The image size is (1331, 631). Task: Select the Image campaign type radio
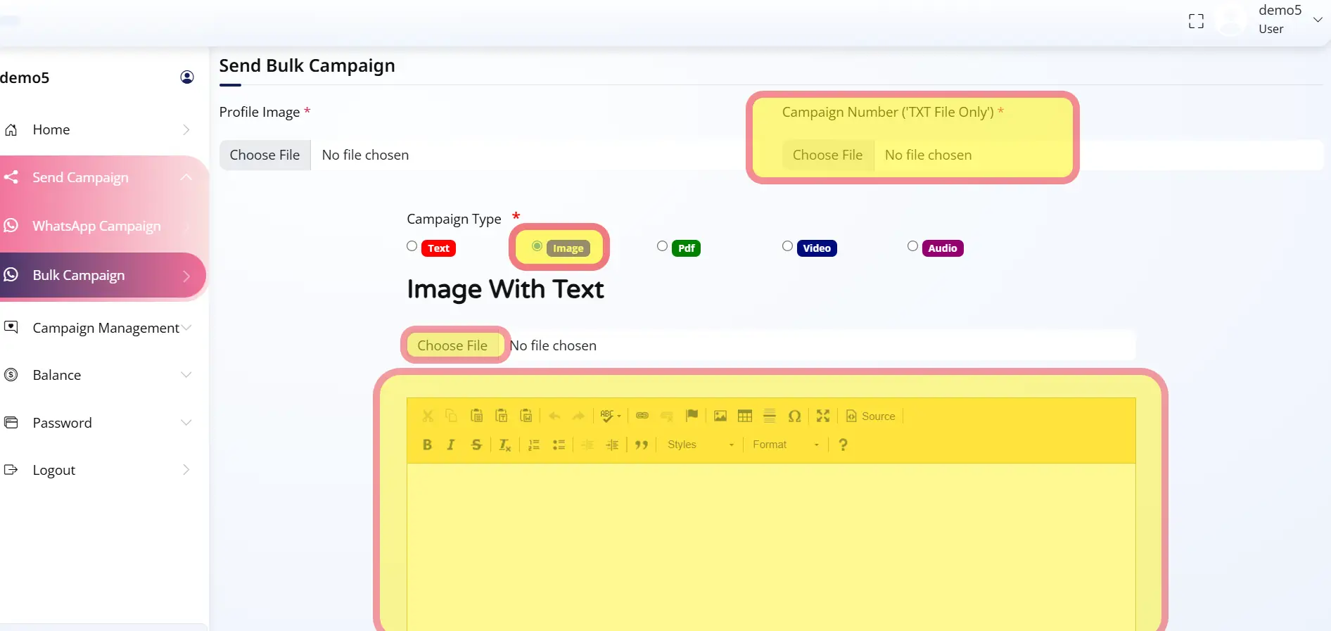(537, 246)
